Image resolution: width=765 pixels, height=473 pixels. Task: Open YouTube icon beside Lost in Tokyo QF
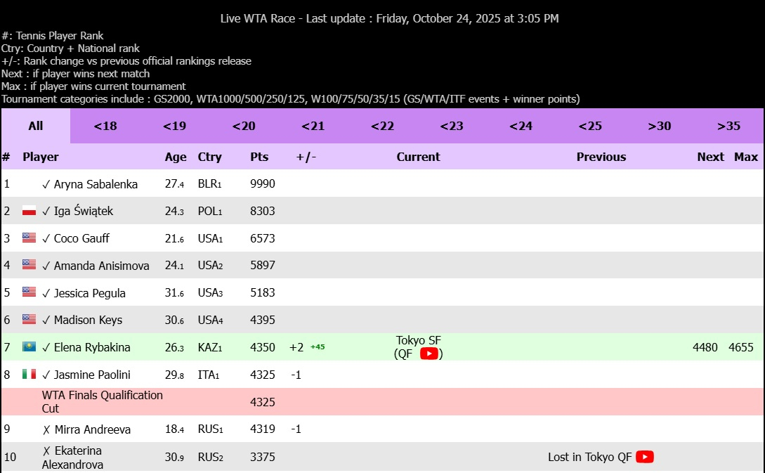644,457
